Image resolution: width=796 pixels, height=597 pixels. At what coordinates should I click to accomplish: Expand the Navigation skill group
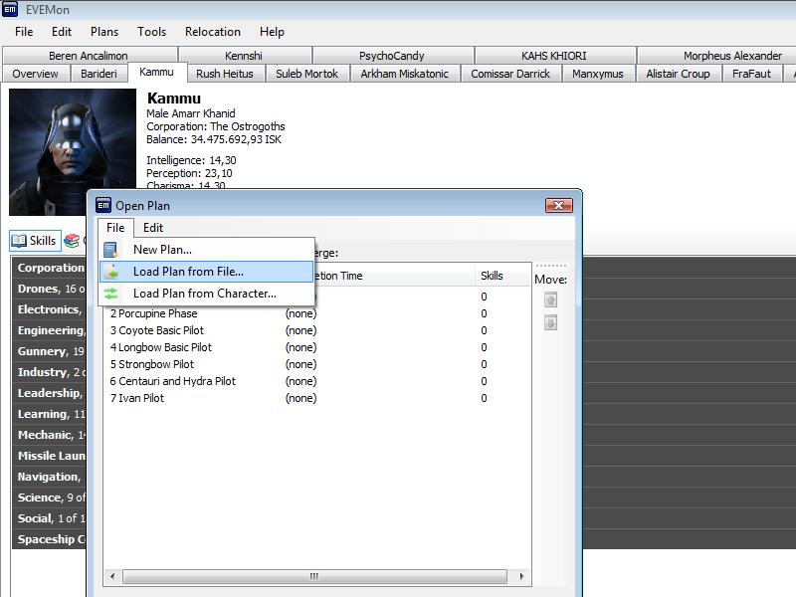tap(49, 477)
